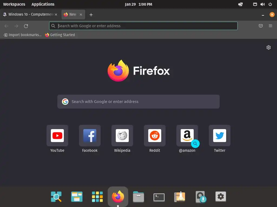Close the New tab
The width and height of the screenshot is (277, 207).
coord(81,15)
